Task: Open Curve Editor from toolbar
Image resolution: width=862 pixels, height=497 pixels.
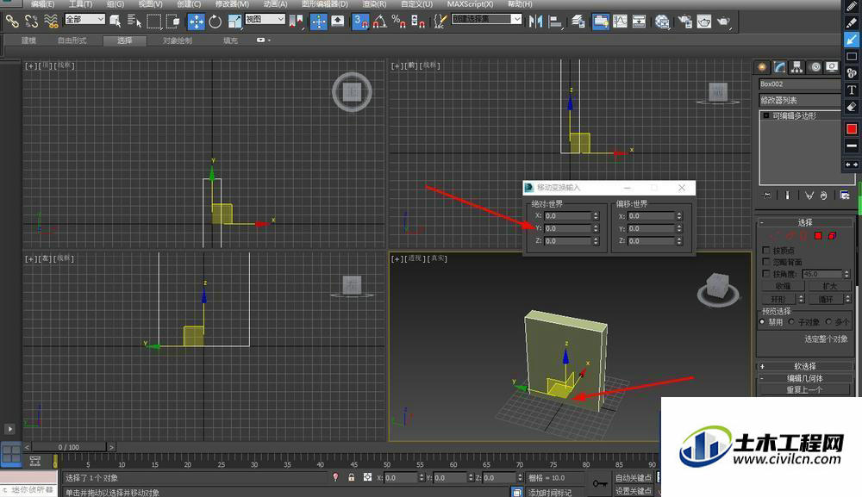Action: (620, 22)
